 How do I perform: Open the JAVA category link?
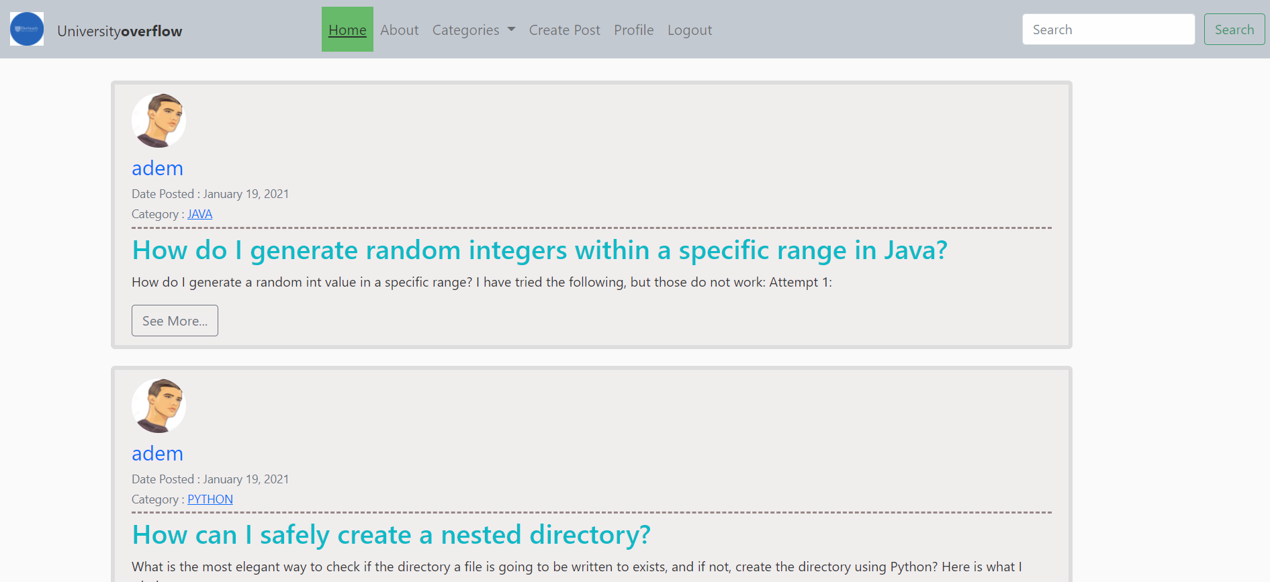click(199, 214)
